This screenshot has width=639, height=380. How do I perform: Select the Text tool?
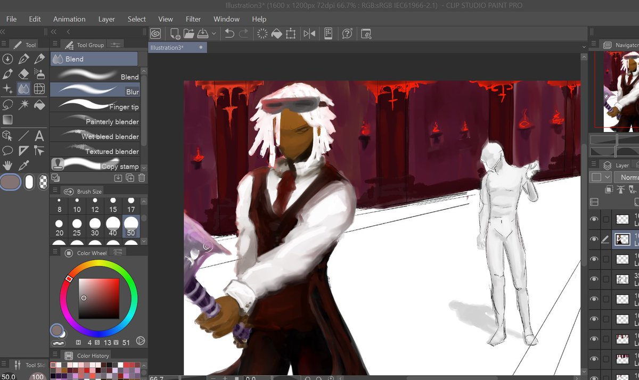pos(39,136)
